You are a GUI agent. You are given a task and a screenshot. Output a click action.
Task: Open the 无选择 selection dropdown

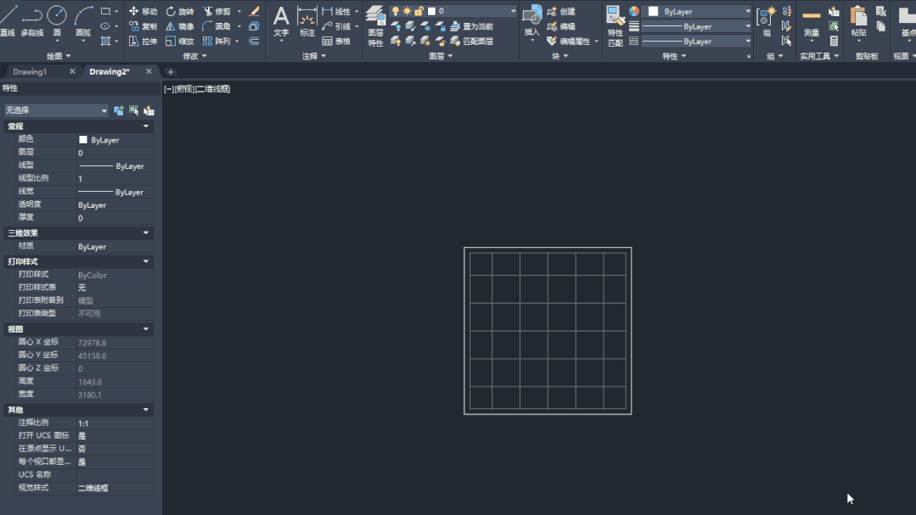56,110
